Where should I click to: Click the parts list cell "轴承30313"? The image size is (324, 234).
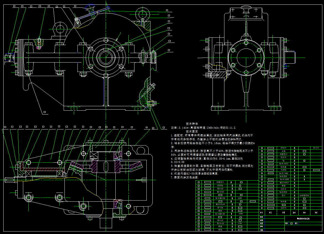pyautogui.click(x=284, y=164)
